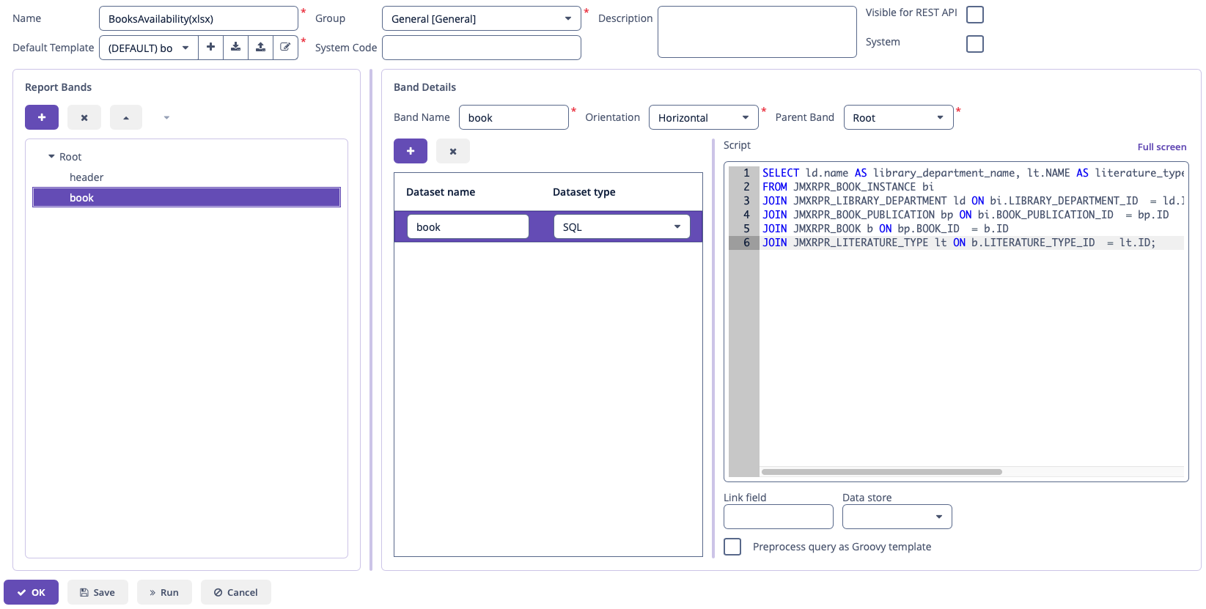Click the Band Name input field
The height and width of the screenshot is (609, 1206).
pyautogui.click(x=514, y=117)
